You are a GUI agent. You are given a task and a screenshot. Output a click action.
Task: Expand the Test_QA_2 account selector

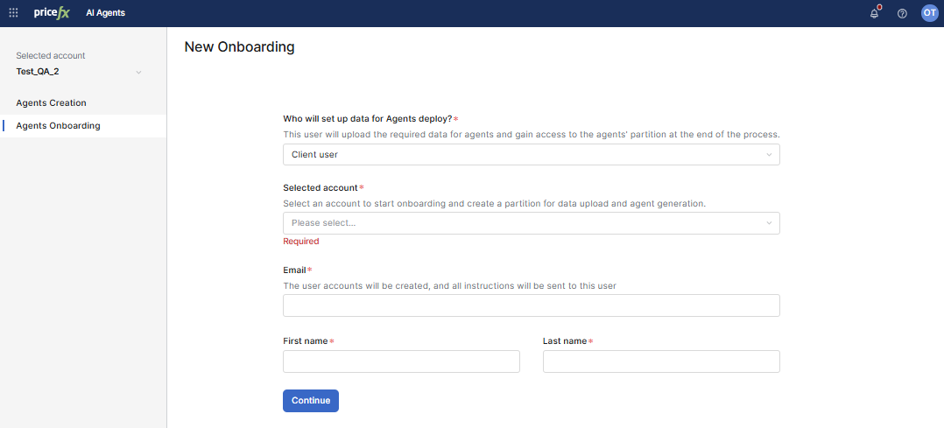77,72
